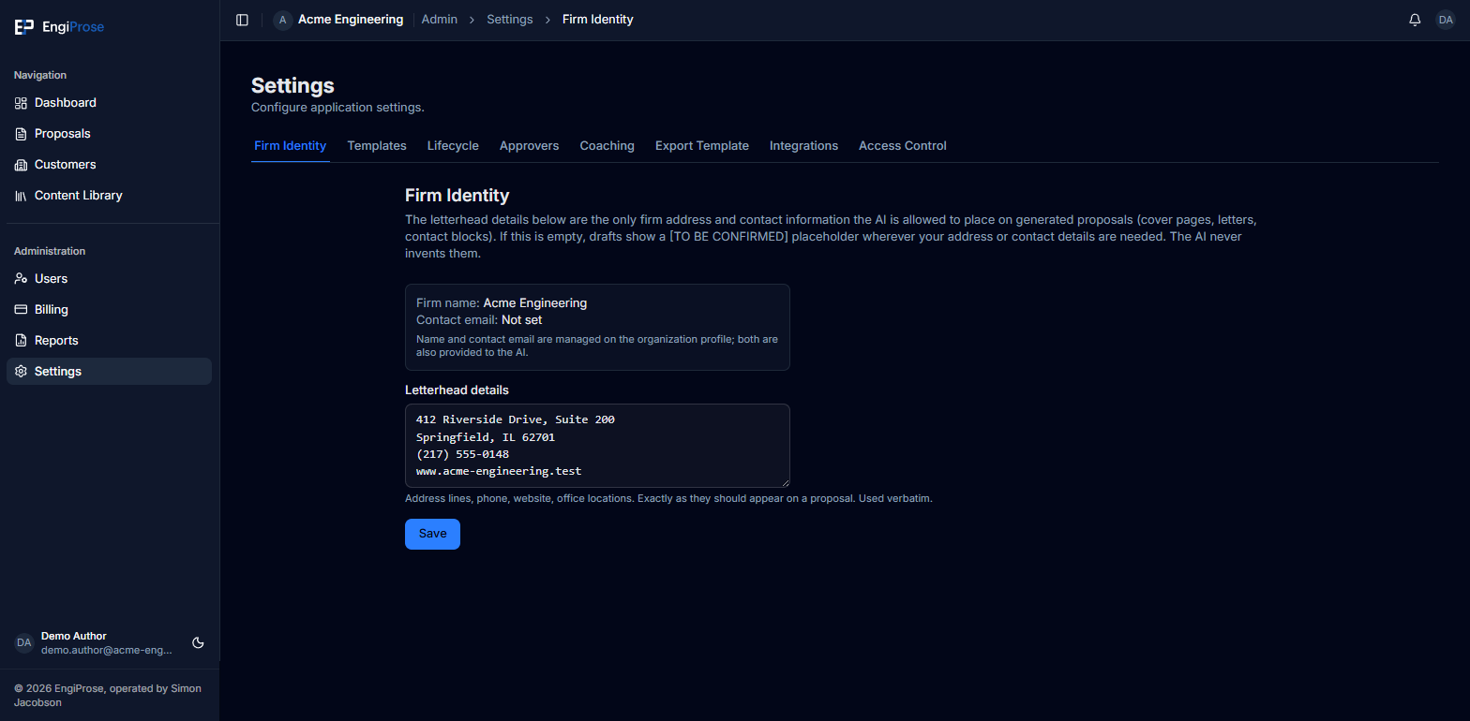This screenshot has width=1470, height=721.
Task: Open the notifications bell
Action: (1415, 20)
